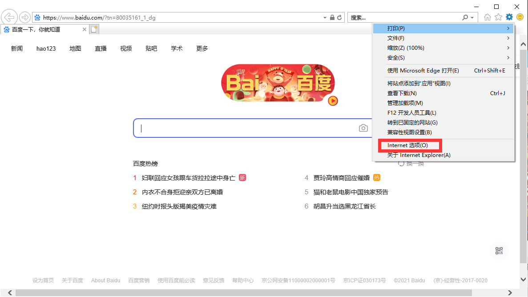
Task: Open Favorites with the star icon
Action: tap(498, 17)
